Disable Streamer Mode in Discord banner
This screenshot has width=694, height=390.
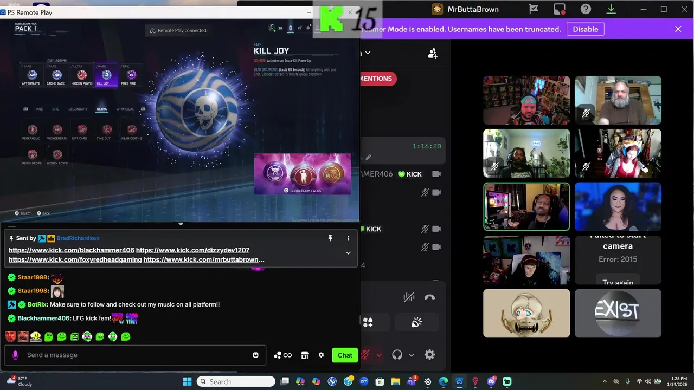tap(586, 29)
